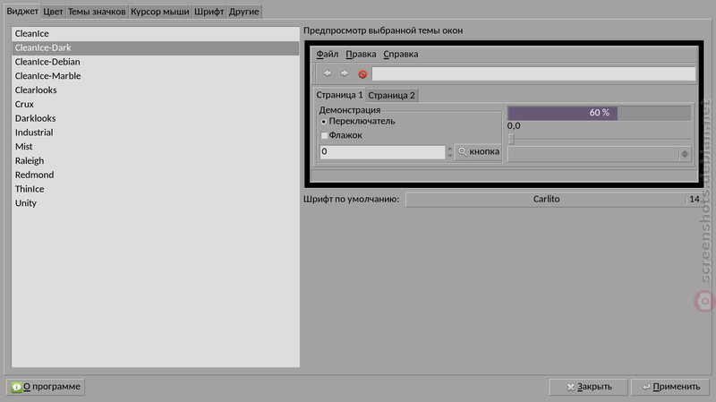Open the empty combo box dropdown arrow
The width and height of the screenshot is (716, 402).
point(685,154)
